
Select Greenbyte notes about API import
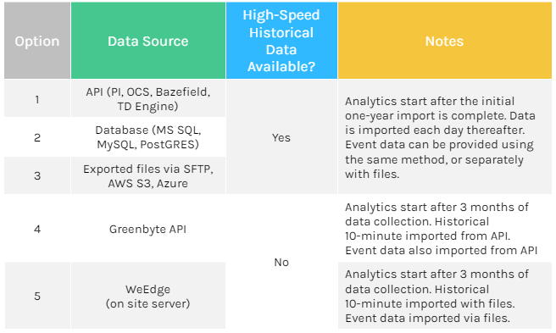[445, 229]
